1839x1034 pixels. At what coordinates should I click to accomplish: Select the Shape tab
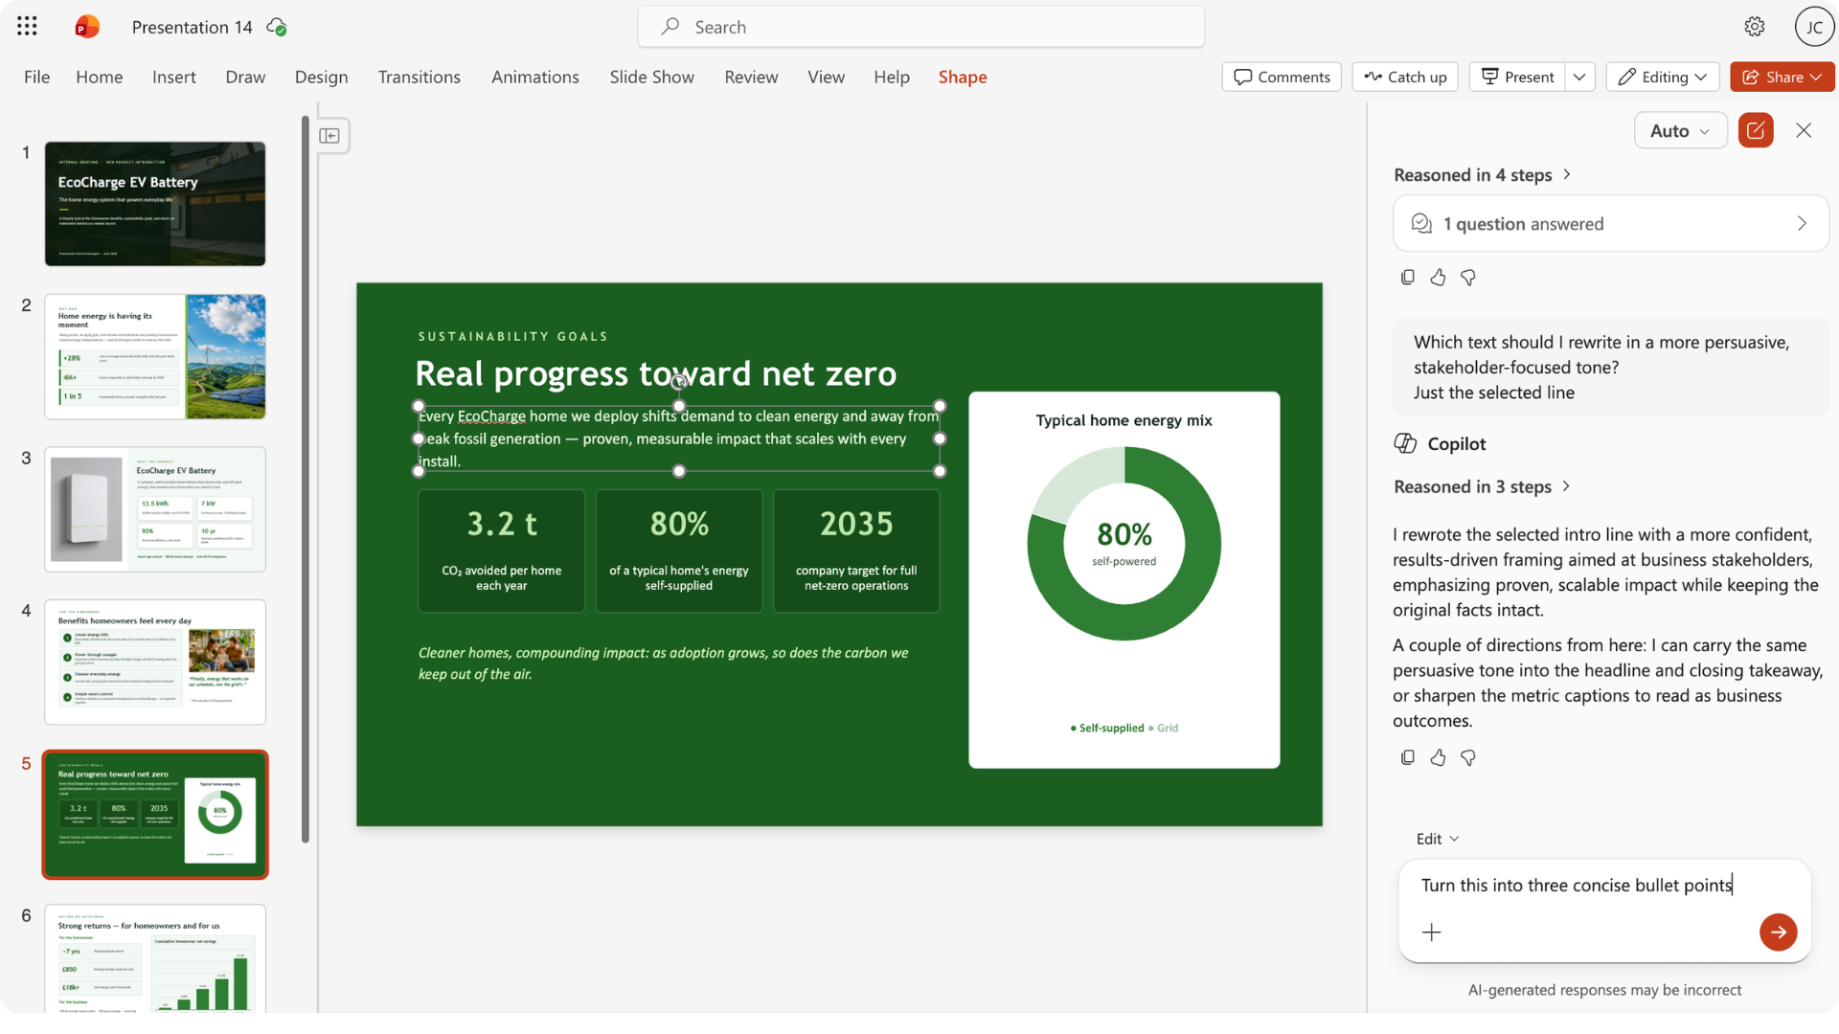click(x=963, y=77)
